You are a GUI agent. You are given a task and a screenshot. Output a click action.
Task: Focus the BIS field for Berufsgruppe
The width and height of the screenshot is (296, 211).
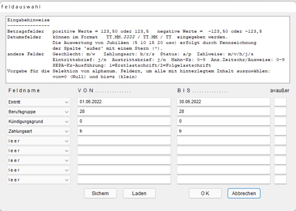(x=223, y=111)
